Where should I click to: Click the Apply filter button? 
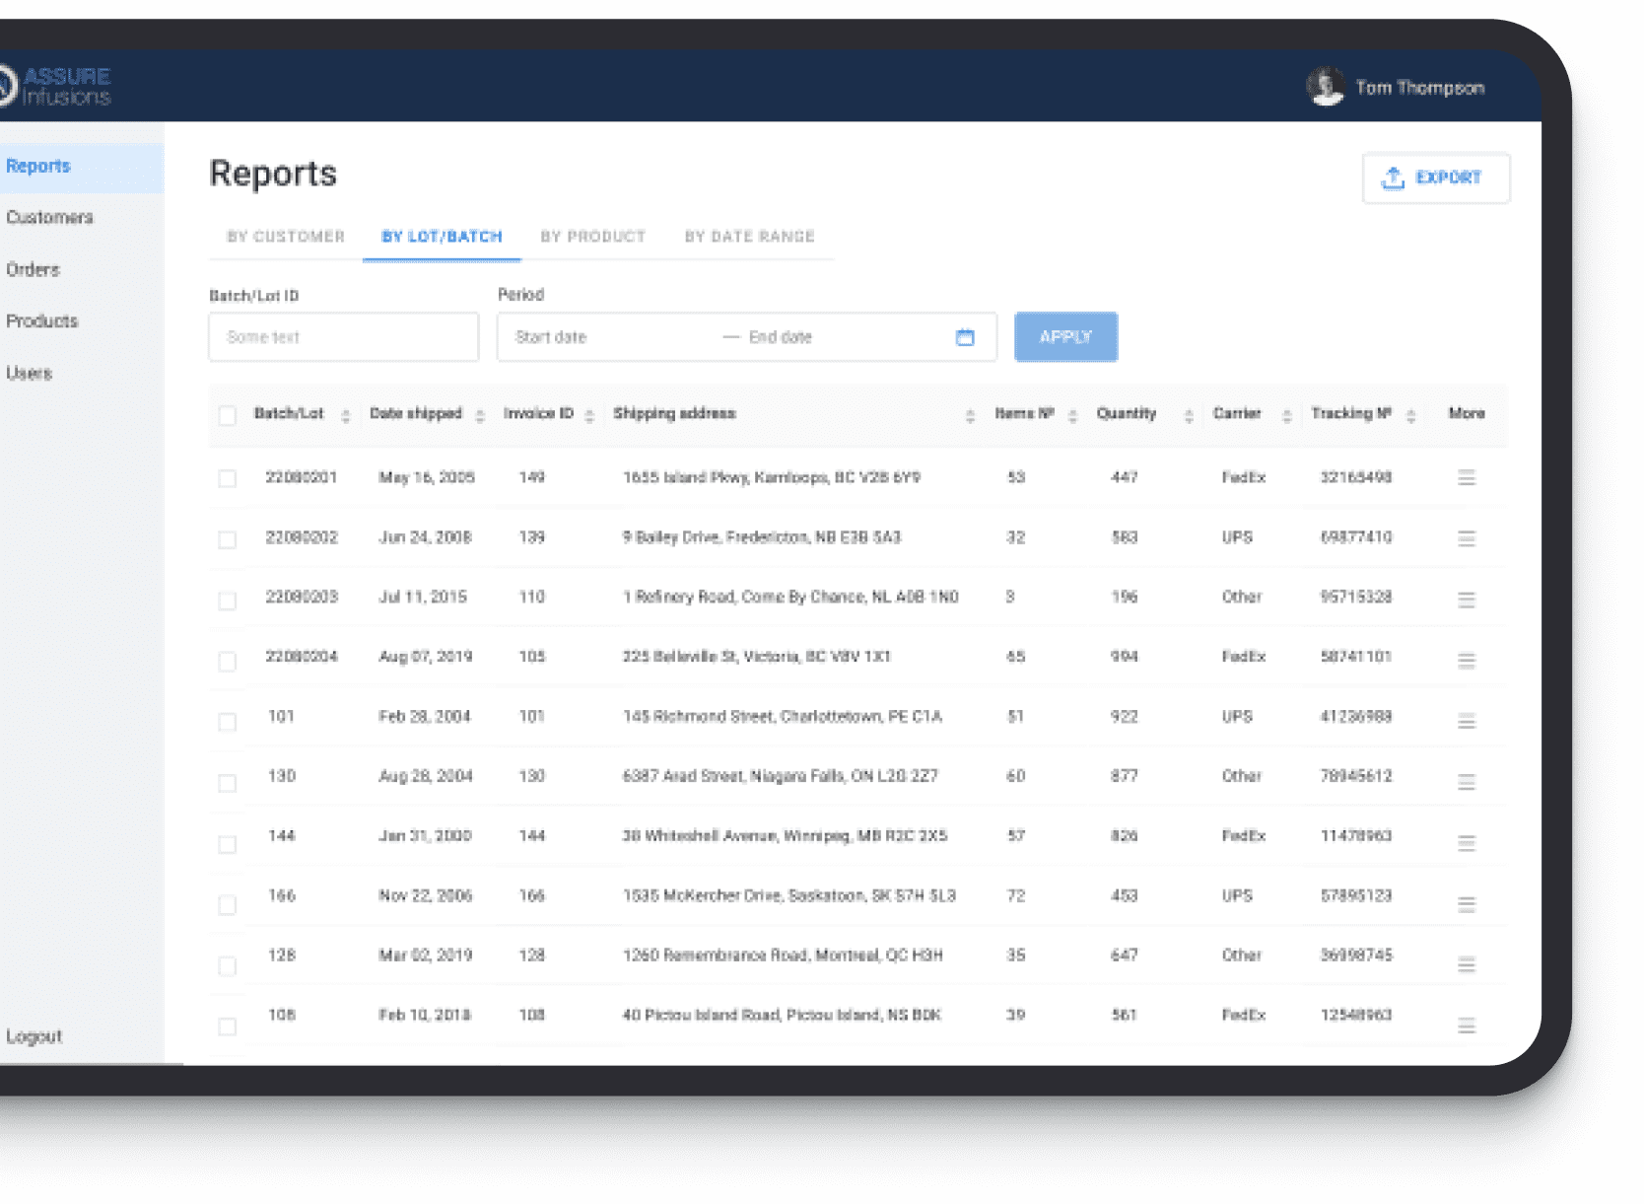1065,337
